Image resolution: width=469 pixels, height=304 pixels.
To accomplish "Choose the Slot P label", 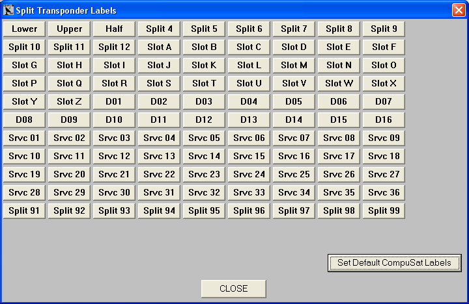I will (x=24, y=84).
